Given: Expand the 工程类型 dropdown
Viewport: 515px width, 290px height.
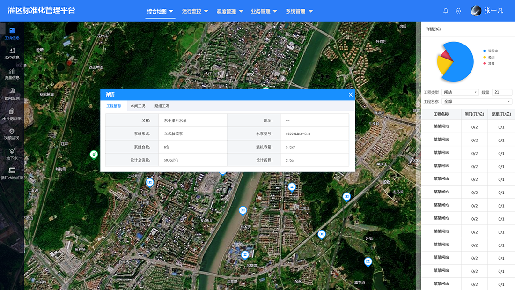Looking at the screenshot, I should point(460,92).
